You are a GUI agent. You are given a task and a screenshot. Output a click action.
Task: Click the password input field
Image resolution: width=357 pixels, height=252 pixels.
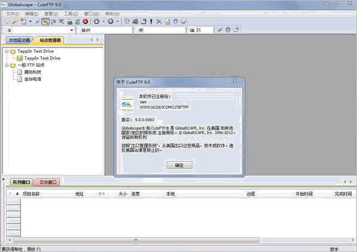(165, 30)
